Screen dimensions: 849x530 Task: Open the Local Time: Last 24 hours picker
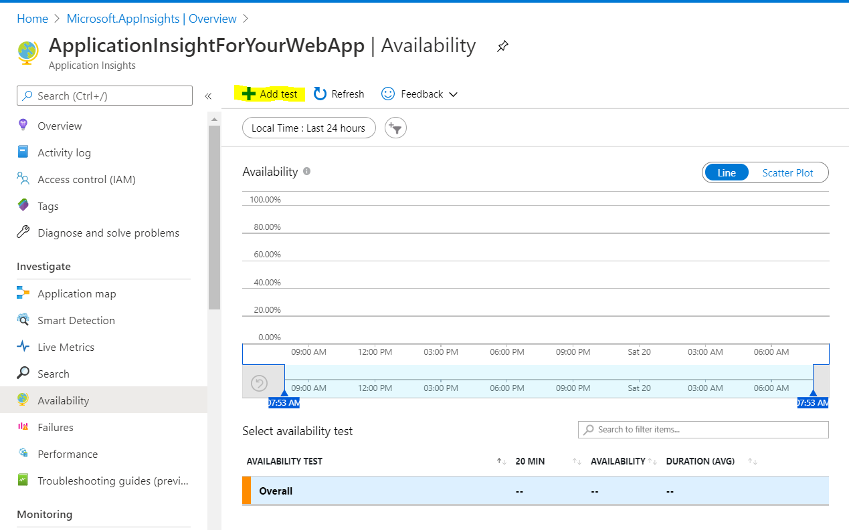(x=308, y=128)
